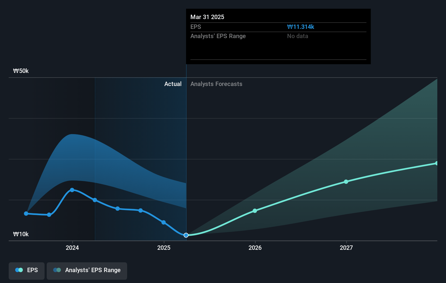446x283 pixels.
Task: Click the 2024 x-axis label
Action: point(72,248)
